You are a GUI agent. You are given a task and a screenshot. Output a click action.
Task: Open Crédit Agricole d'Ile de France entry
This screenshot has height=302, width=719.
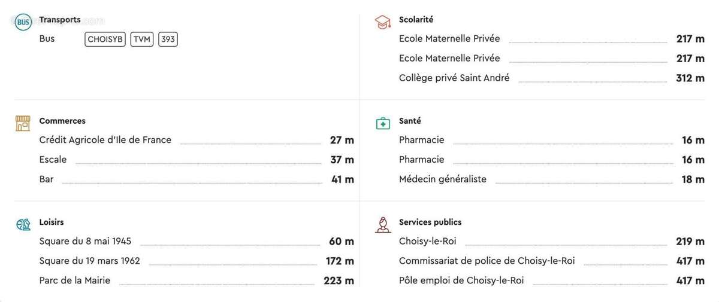pyautogui.click(x=105, y=140)
